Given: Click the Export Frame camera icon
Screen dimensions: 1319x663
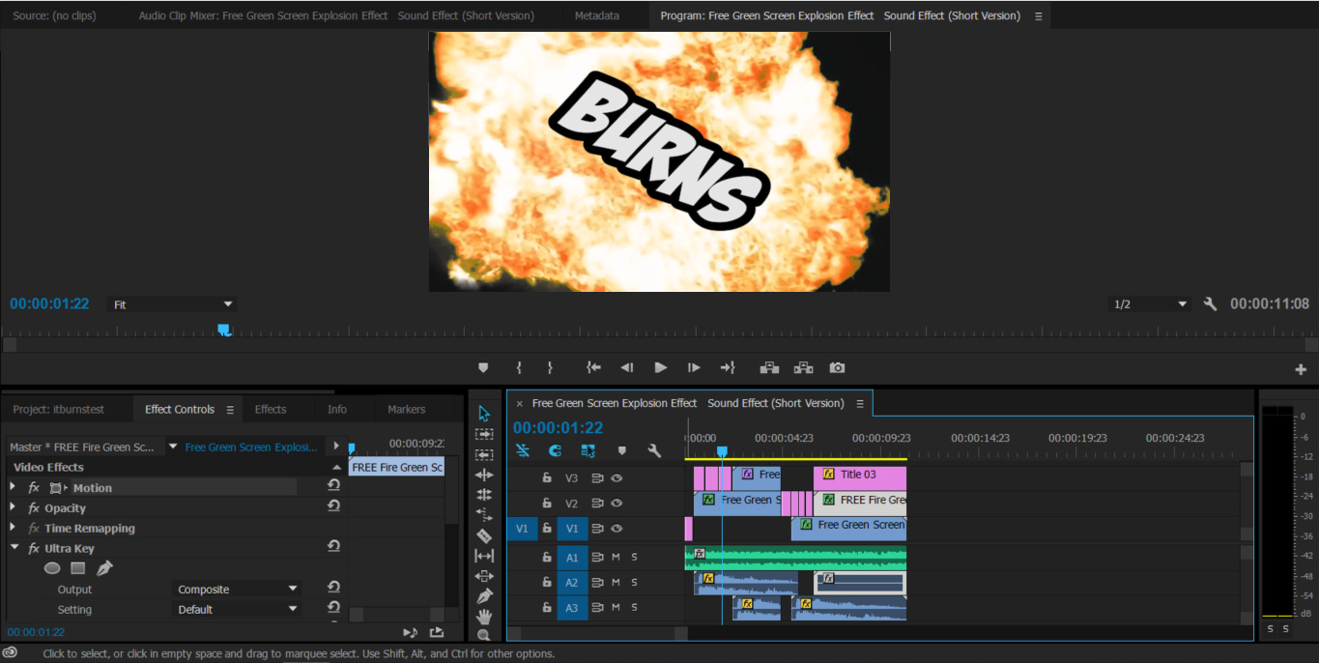Looking at the screenshot, I should pyautogui.click(x=837, y=367).
